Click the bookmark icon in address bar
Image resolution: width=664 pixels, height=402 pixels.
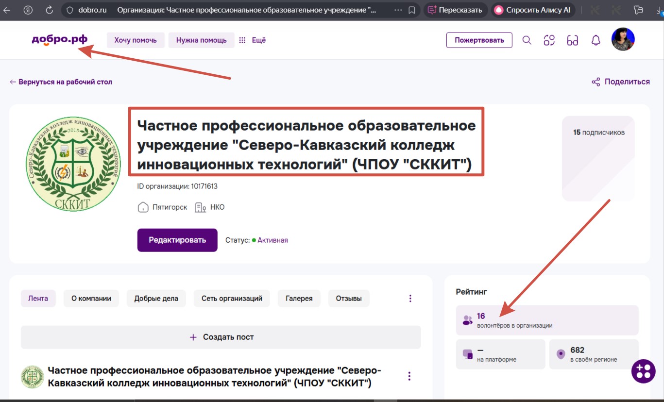412,10
